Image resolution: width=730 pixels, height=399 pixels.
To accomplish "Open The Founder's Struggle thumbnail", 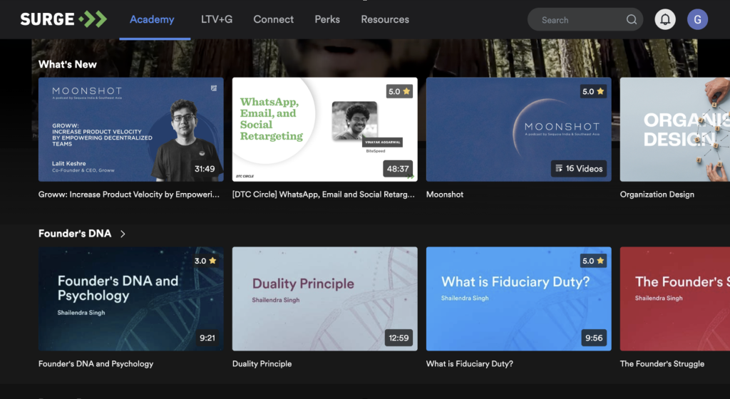I will click(x=674, y=299).
